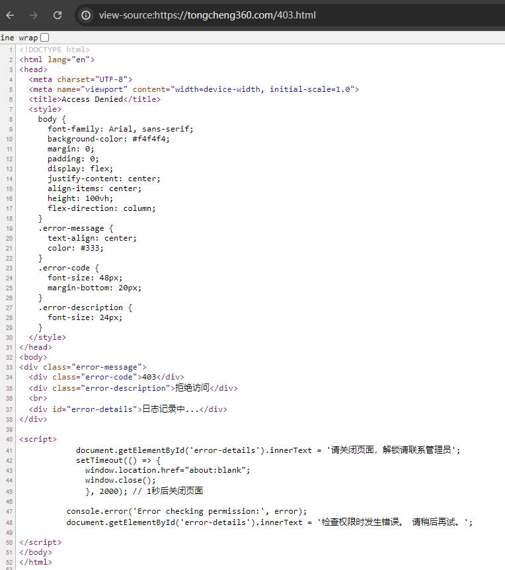Click the height: 100vh line
Viewport: 505px width, 570px height.
(80, 198)
